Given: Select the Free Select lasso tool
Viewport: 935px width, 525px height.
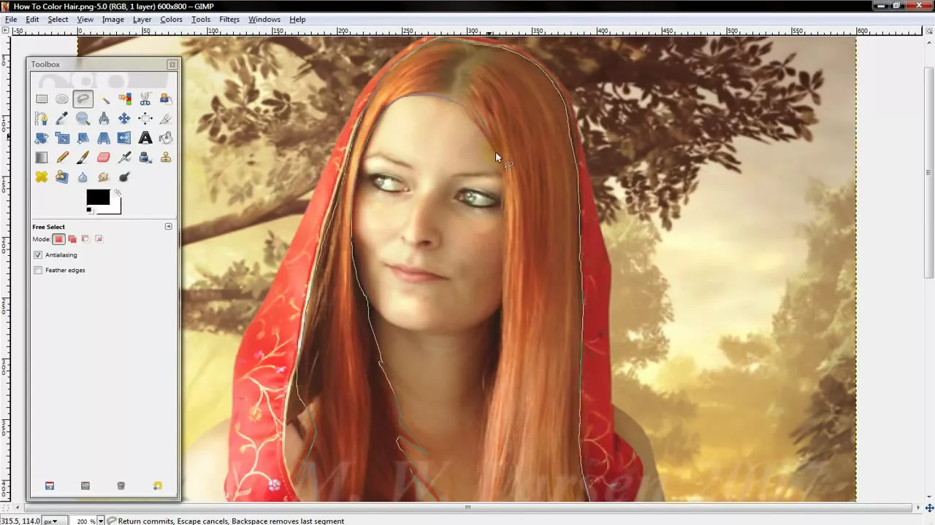Looking at the screenshot, I should pos(83,98).
